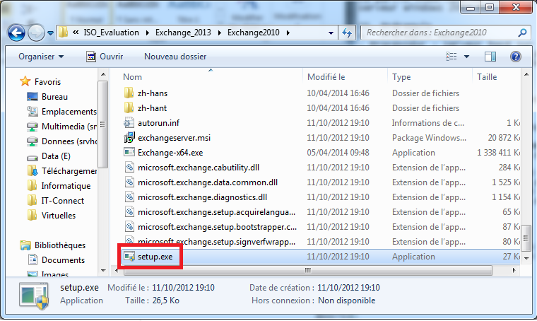Change view with the view icon
The height and width of the screenshot is (321, 537).
pyautogui.click(x=451, y=56)
